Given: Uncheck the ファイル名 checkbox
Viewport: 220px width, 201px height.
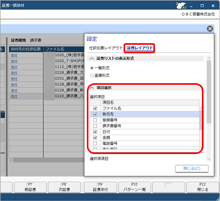Looking at the screenshot, I should point(95,108).
